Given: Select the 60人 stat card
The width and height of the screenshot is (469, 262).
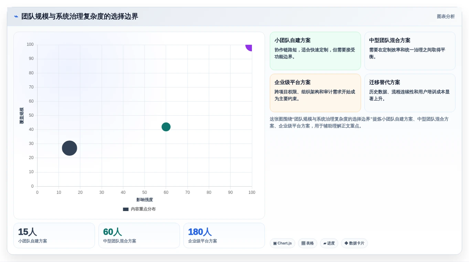Looking at the screenshot, I should point(139,235).
